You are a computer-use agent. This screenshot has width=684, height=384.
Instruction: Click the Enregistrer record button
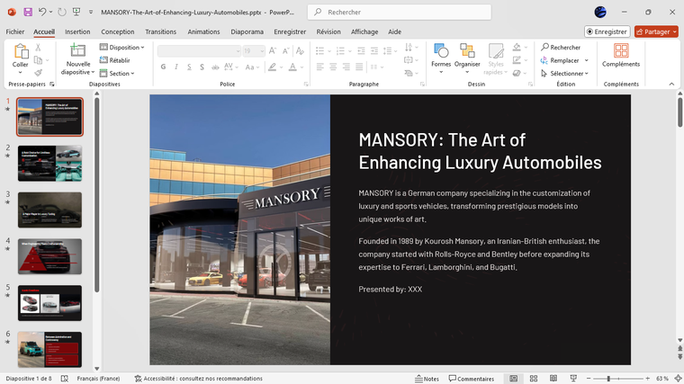pos(606,31)
